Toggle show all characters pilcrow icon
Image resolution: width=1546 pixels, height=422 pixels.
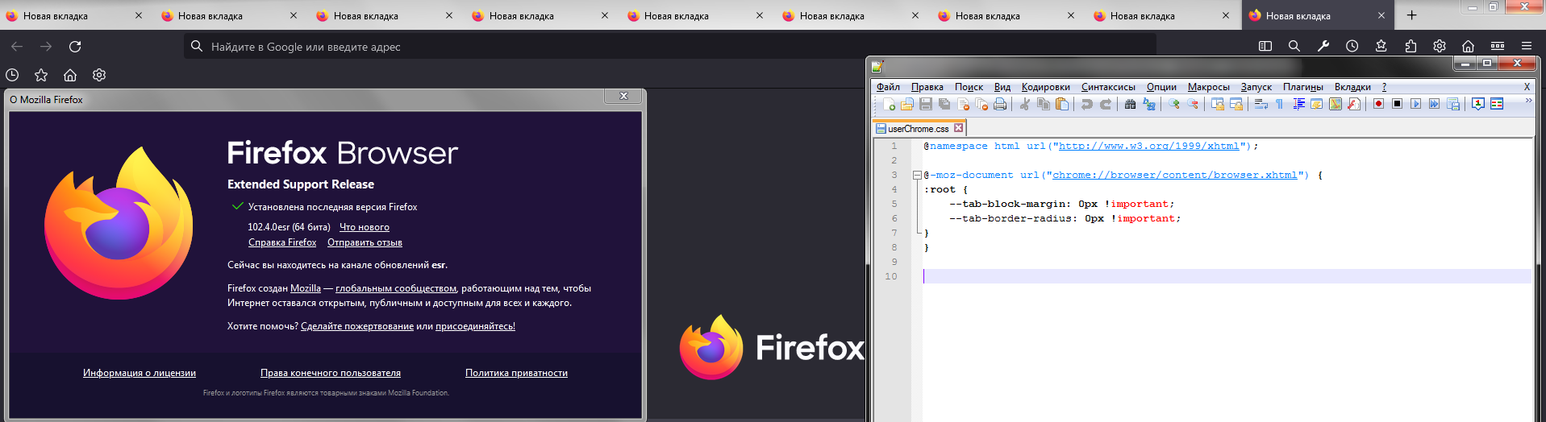[x=1280, y=104]
